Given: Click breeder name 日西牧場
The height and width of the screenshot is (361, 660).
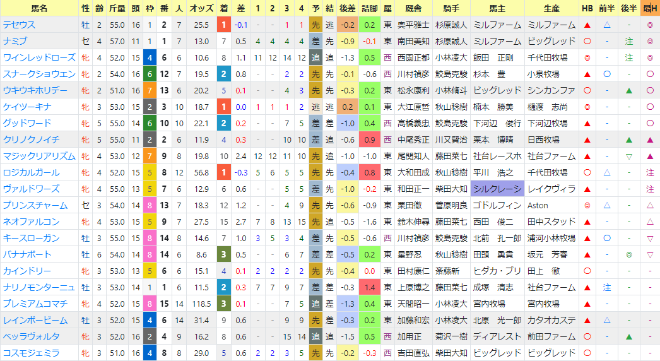Looking at the screenshot, I should click(543, 140).
